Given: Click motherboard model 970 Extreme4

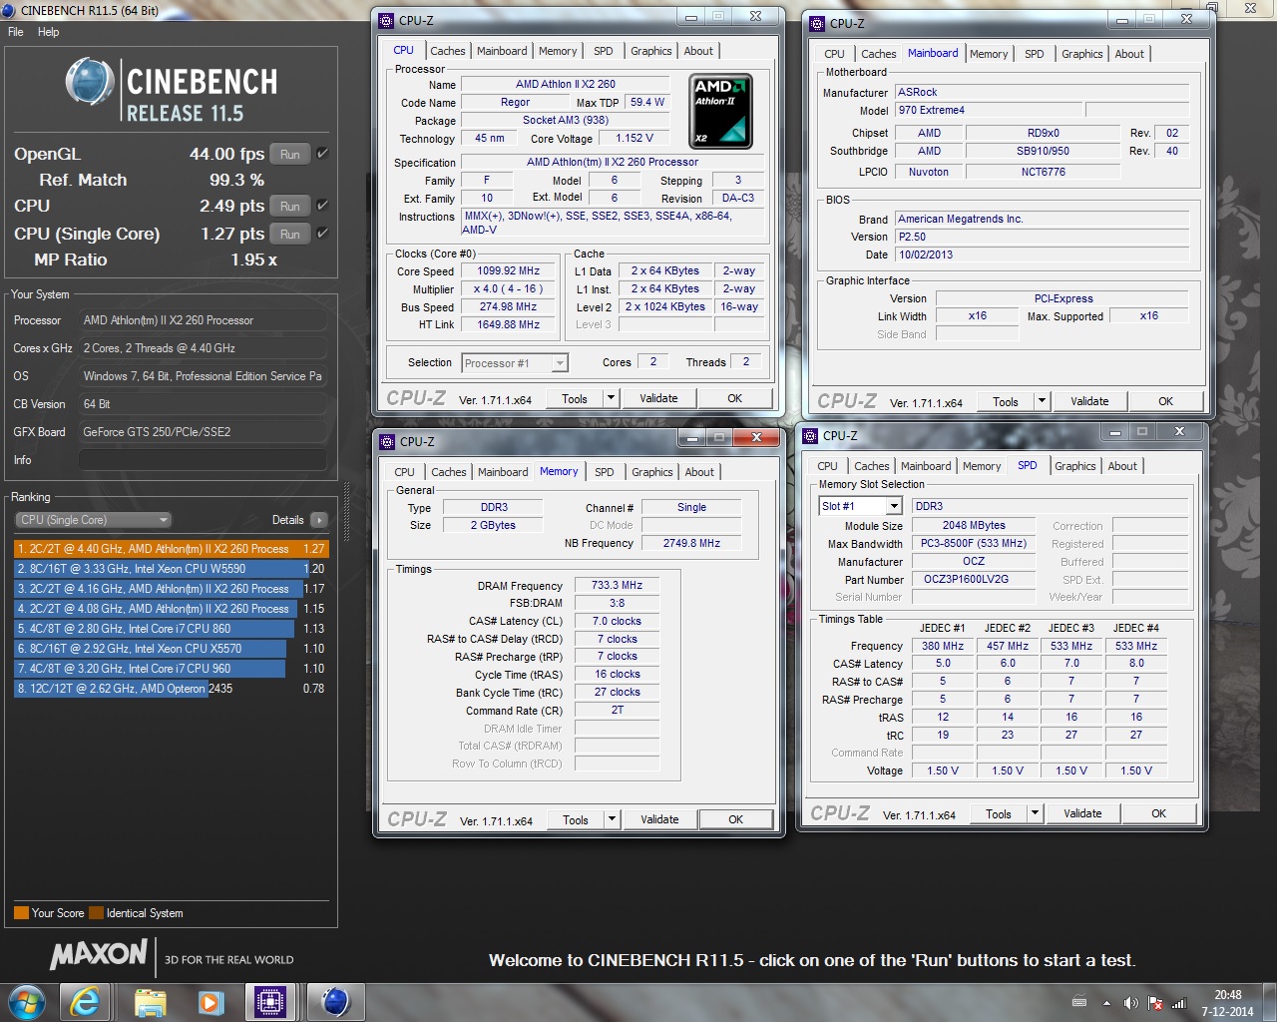Looking at the screenshot, I should [987, 110].
